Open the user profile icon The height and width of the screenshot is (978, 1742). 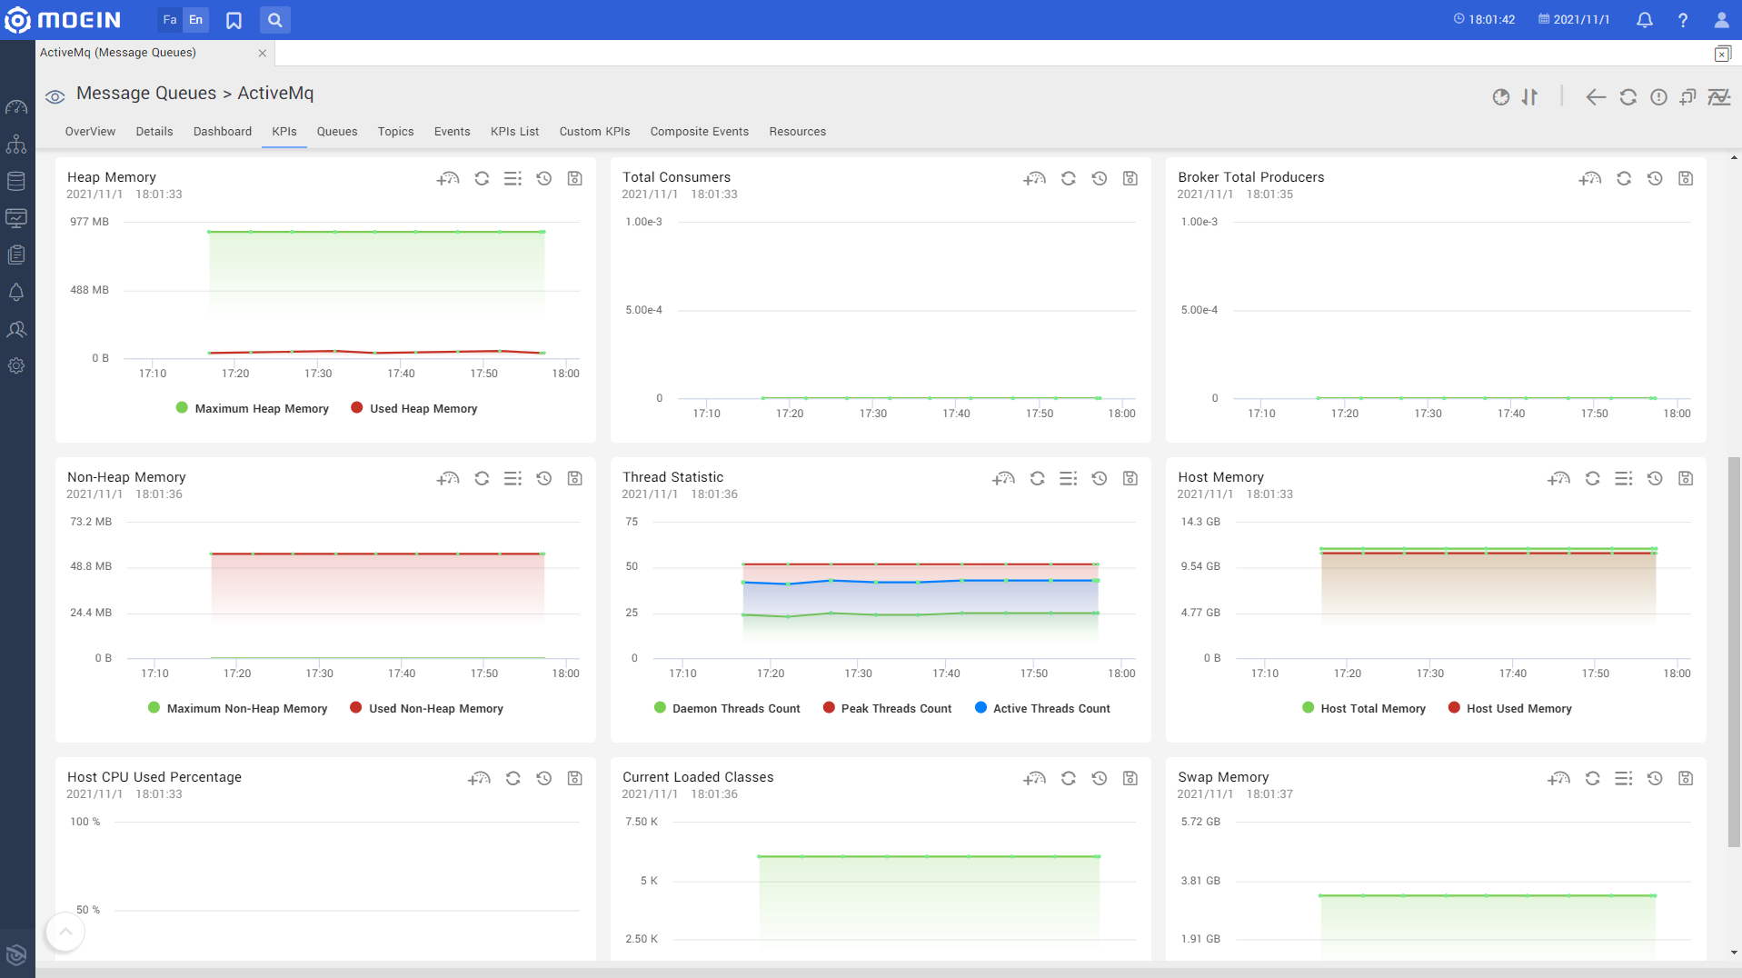pos(1721,20)
